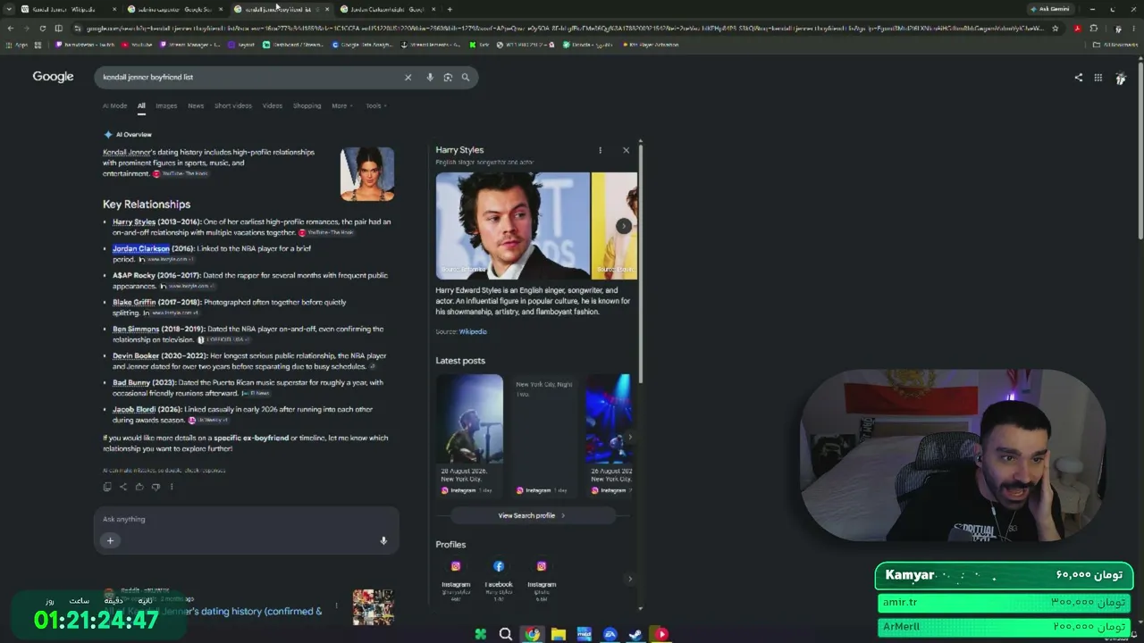Viewport: 1144px width, 643px height.
Task: Share the search results page
Action: (1078, 78)
